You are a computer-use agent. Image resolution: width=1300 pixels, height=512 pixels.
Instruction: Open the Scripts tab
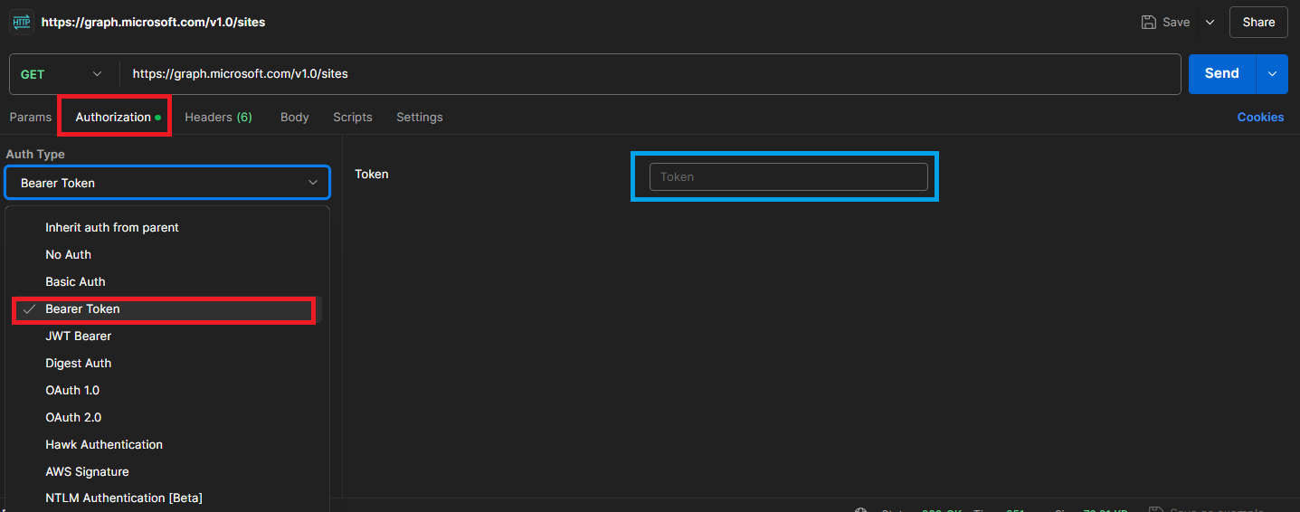pos(352,117)
